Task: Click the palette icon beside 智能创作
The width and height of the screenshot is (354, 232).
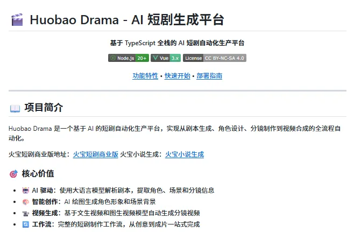Action: [26, 202]
